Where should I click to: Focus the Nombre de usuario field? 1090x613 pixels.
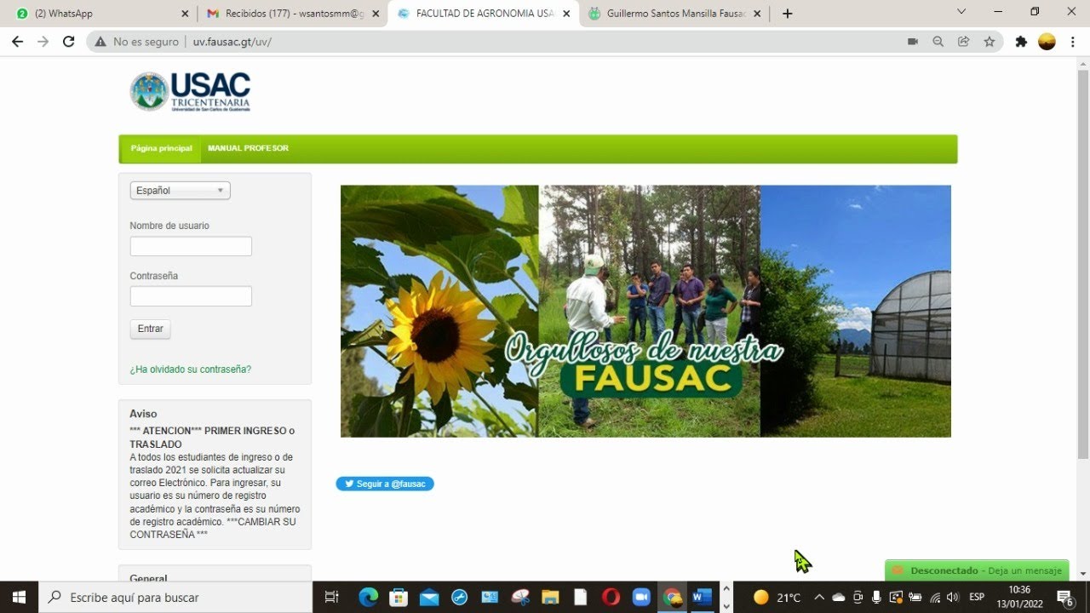[191, 246]
